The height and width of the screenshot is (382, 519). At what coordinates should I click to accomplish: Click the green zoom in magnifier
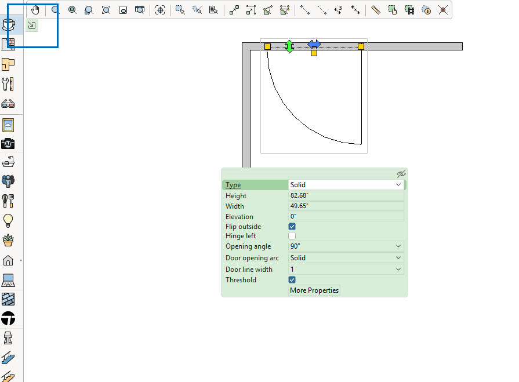pos(72,10)
